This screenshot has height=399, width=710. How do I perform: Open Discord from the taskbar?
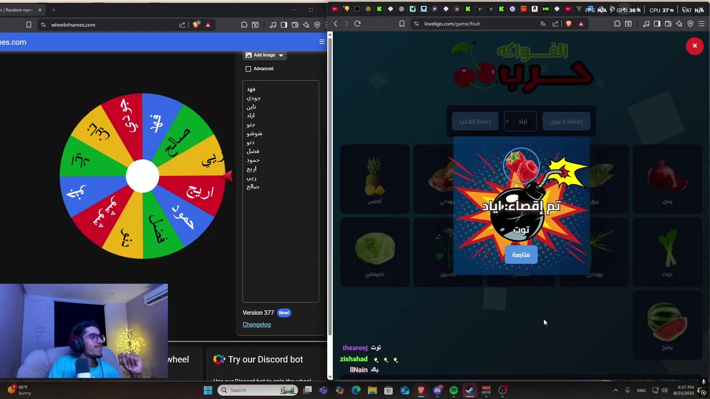point(438,390)
